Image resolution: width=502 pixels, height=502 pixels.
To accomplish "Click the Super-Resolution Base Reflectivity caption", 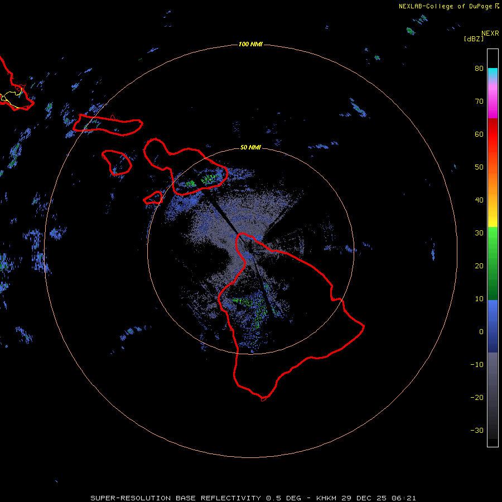I will pos(253,498).
